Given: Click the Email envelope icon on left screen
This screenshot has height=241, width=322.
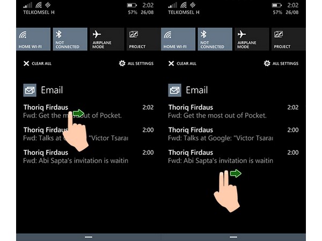Looking at the screenshot, I should 30,90.
